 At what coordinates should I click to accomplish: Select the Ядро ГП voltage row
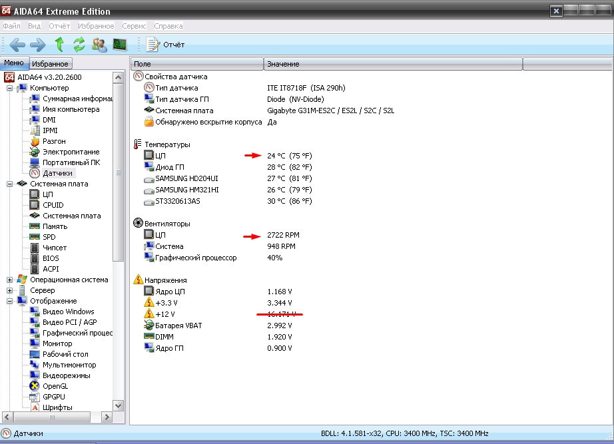218,348
